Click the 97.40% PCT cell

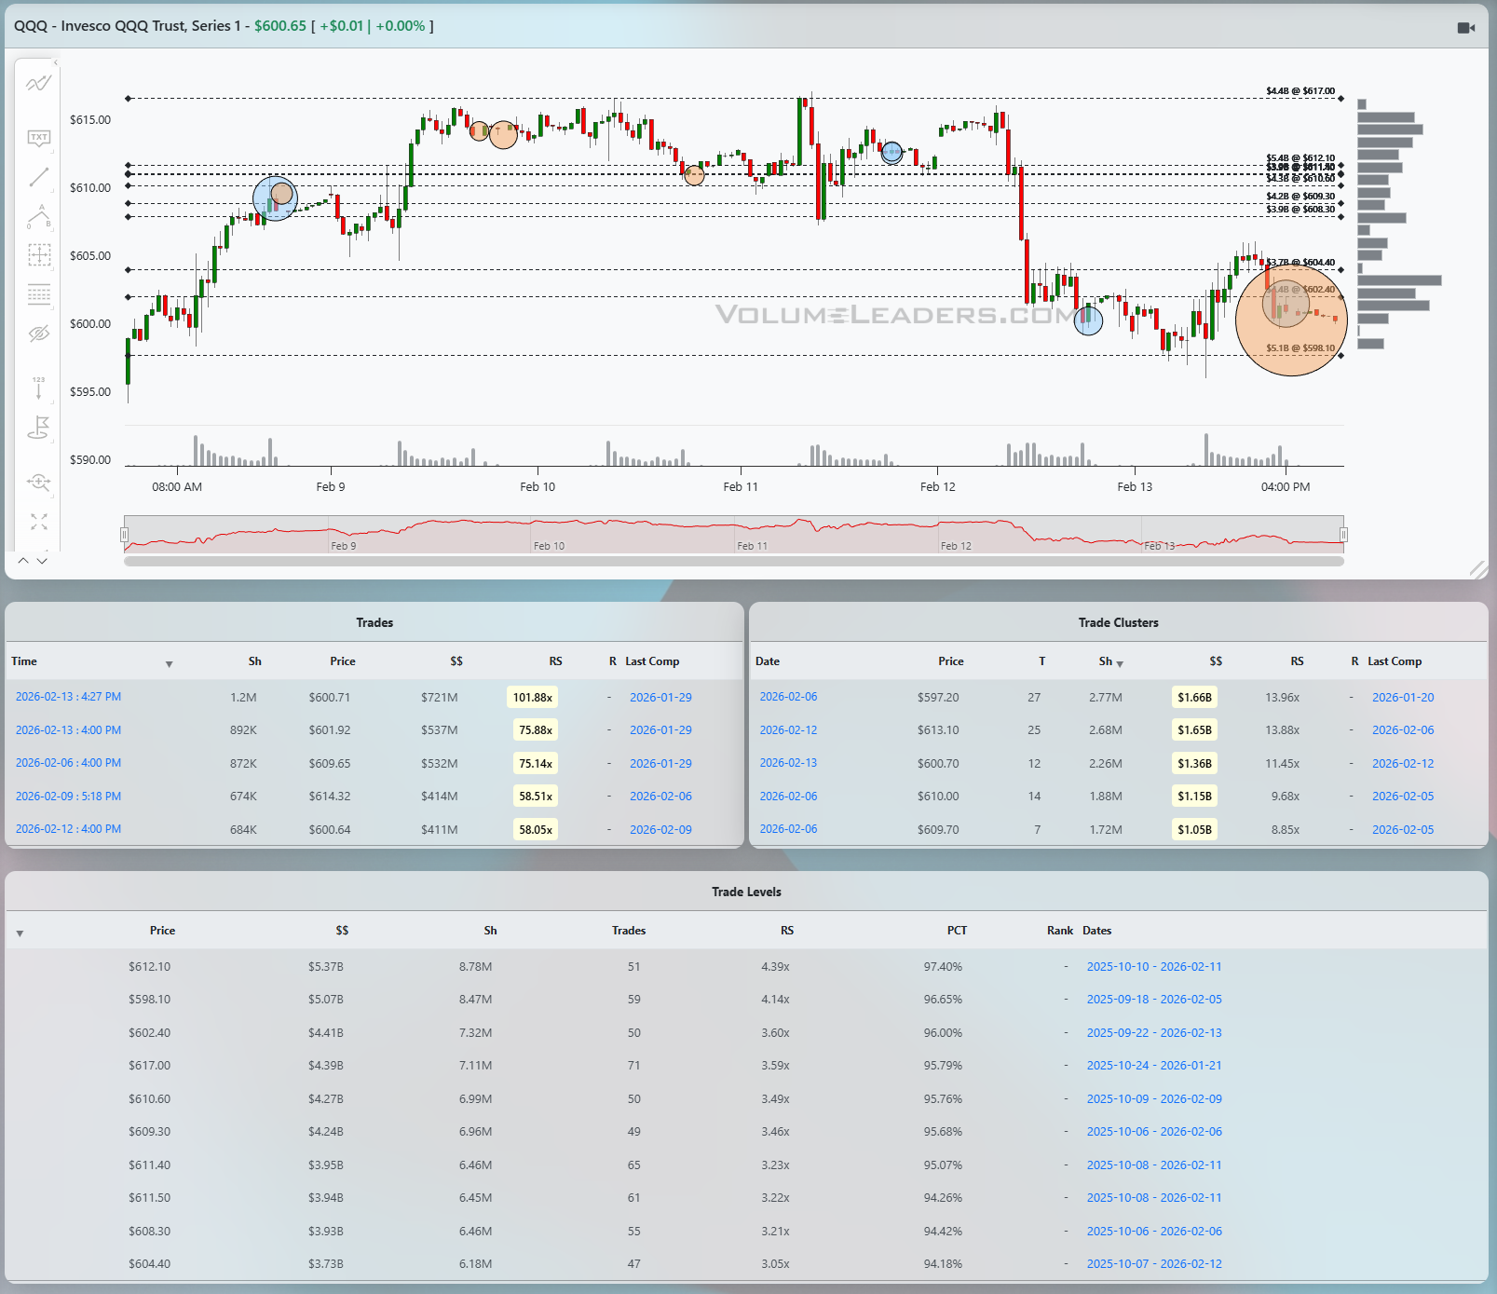[943, 967]
